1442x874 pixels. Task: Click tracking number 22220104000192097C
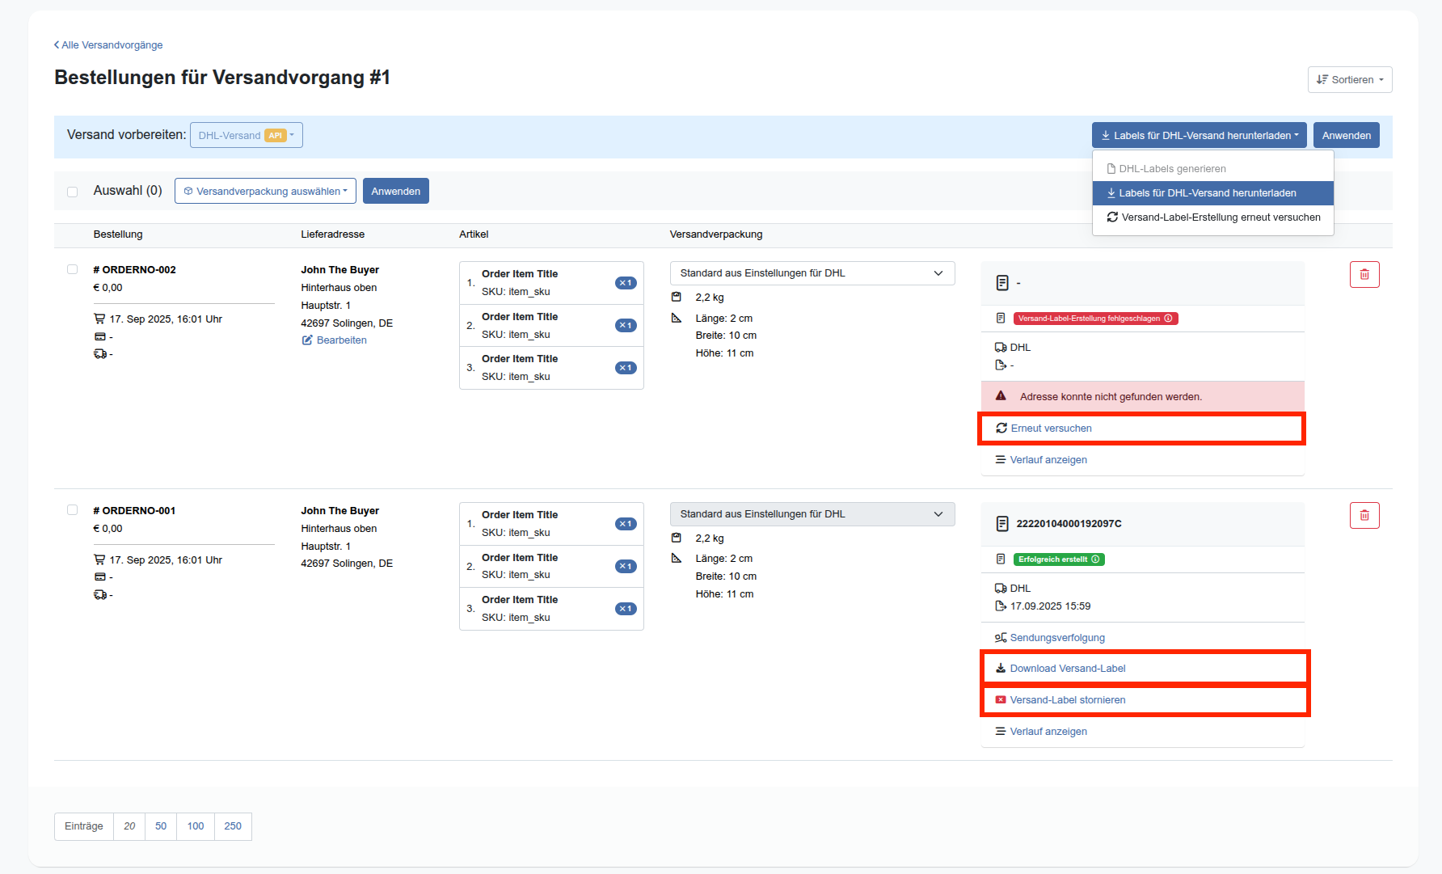[x=1069, y=524]
